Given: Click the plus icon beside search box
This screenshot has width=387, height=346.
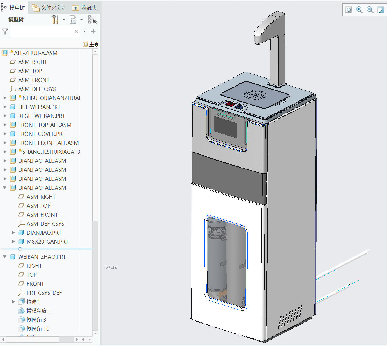Looking at the screenshot, I should [93, 31].
